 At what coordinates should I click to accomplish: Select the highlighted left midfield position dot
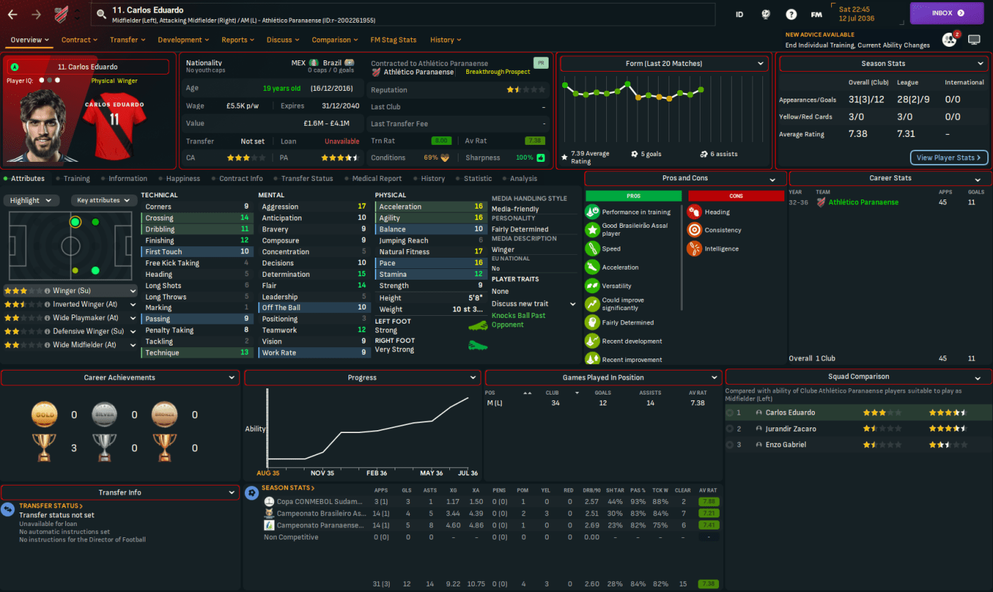pyautogui.click(x=75, y=222)
